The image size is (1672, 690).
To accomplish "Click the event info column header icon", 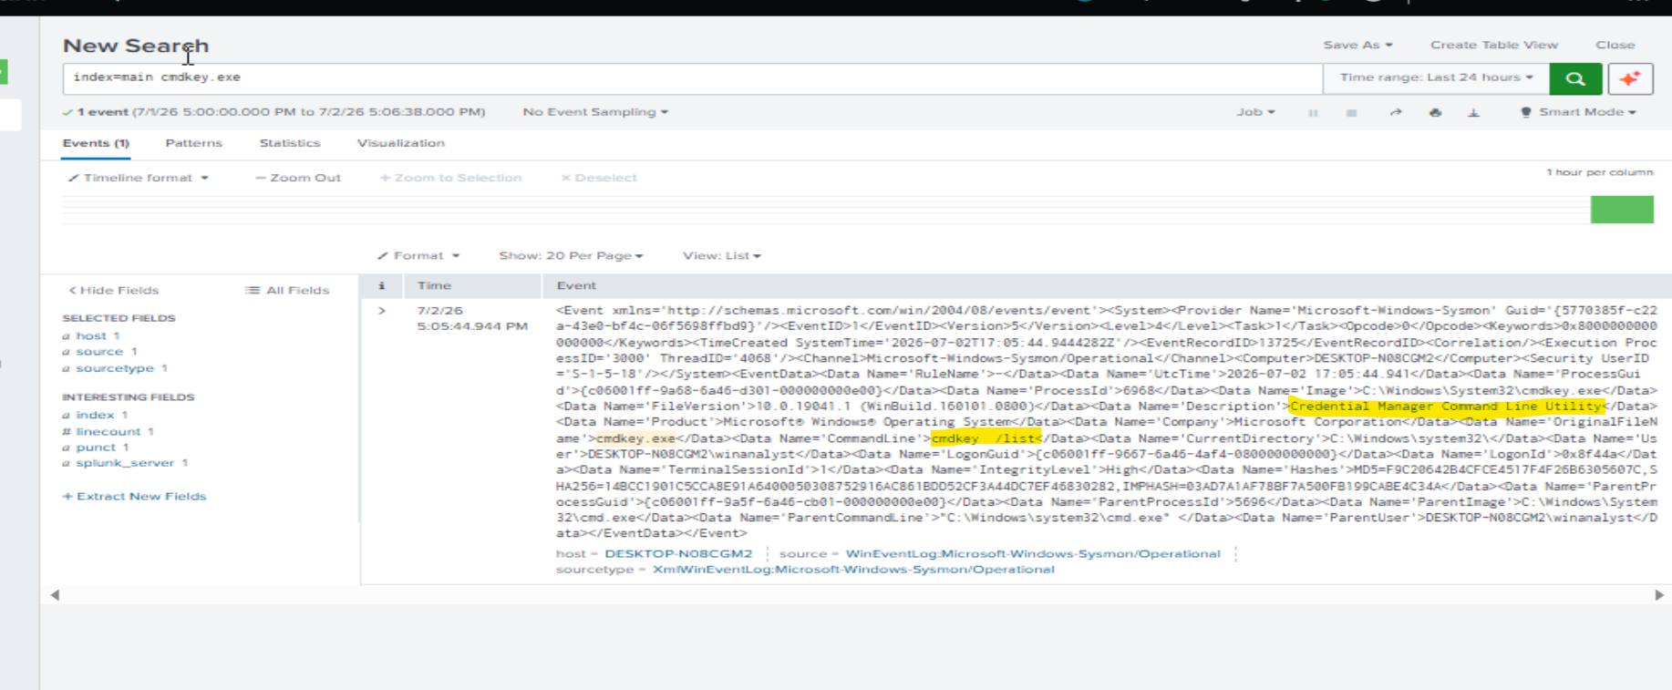I will [382, 285].
